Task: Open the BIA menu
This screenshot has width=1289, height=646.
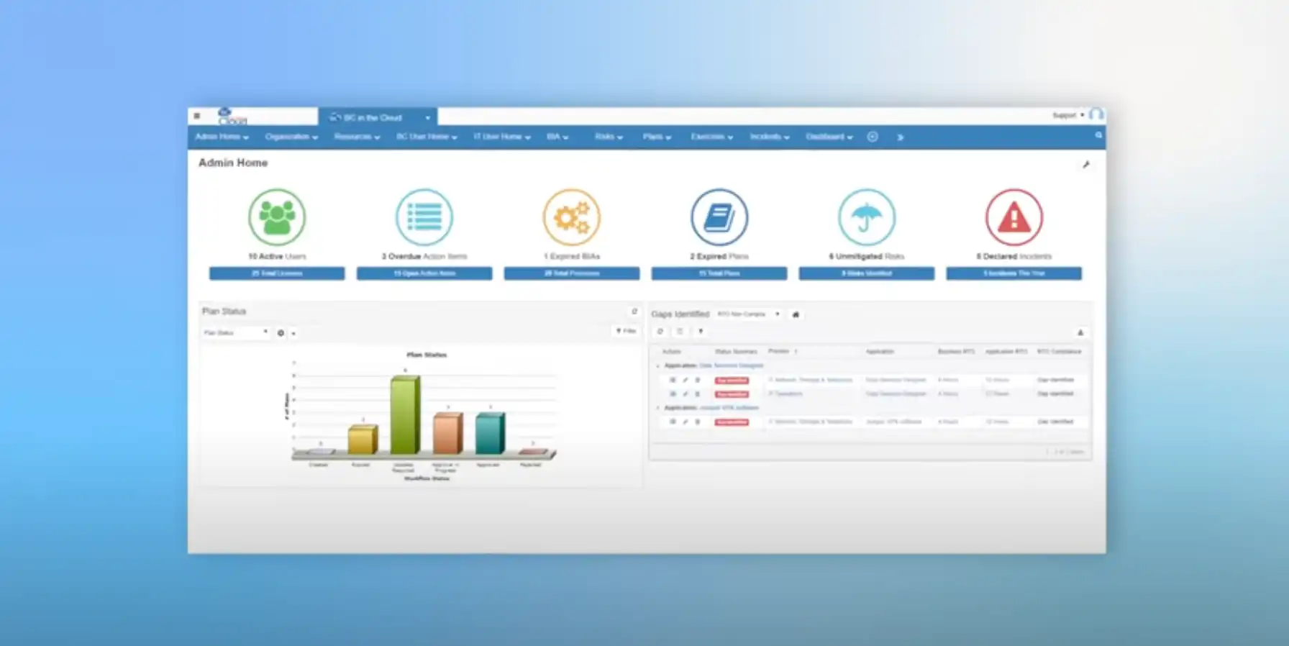Action: point(557,137)
